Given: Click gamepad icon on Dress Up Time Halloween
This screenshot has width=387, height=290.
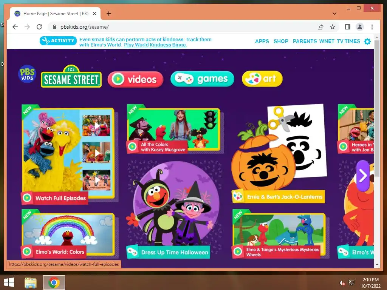Looking at the screenshot, I should point(132,252).
